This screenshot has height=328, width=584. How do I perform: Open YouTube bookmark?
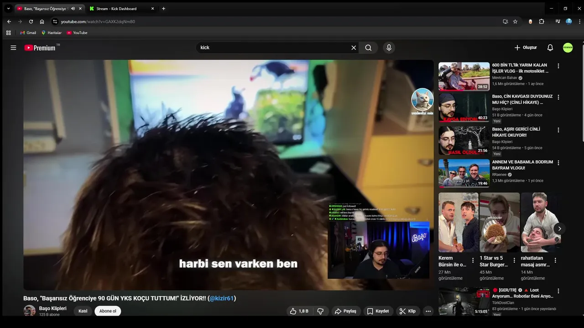point(77,33)
